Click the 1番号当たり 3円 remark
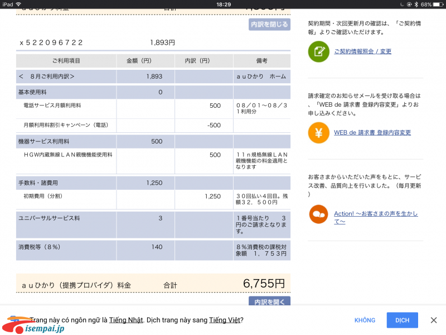446x335 pixels. tap(261, 225)
